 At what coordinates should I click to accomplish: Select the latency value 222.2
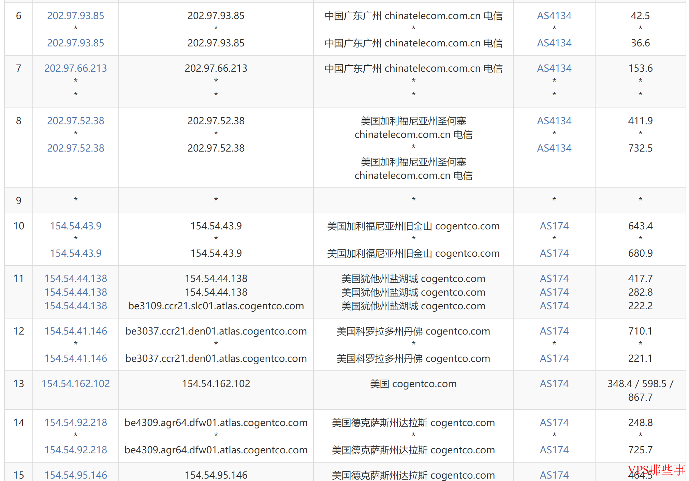tap(640, 306)
